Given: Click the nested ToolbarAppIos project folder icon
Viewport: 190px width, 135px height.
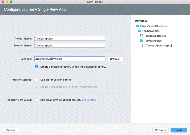Looking at the screenshot, I should pyautogui.click(x=141, y=41).
